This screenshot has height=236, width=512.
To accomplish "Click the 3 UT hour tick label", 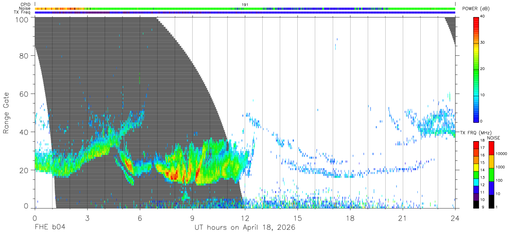I will tap(87, 218).
